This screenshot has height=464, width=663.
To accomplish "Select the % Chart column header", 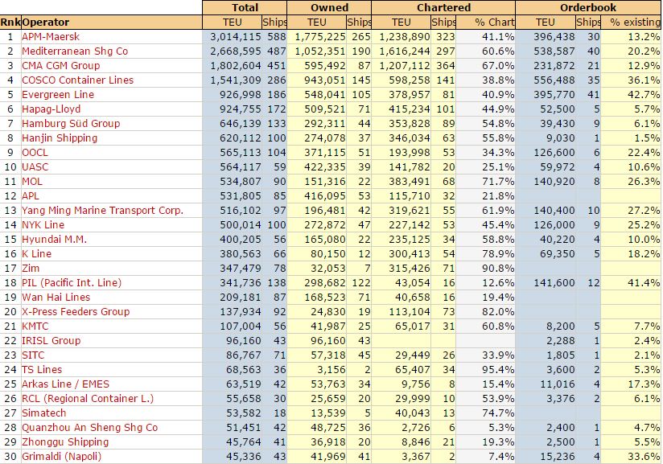I will coord(486,22).
